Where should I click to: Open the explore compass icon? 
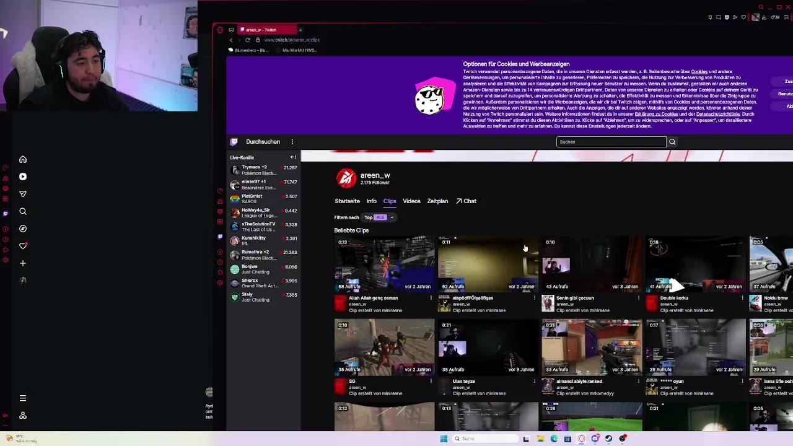coord(23,229)
